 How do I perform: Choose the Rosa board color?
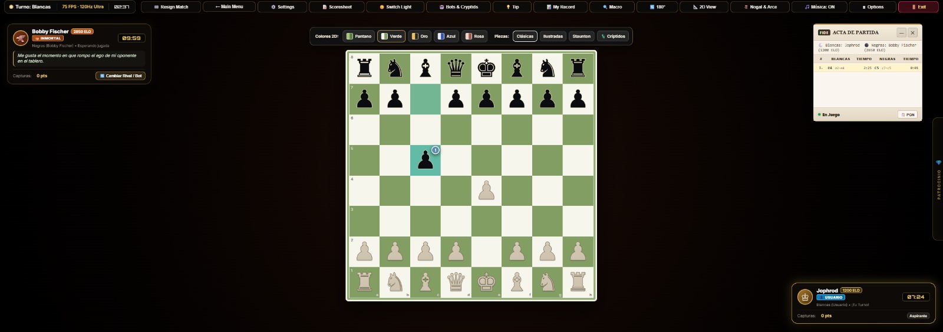click(x=474, y=36)
